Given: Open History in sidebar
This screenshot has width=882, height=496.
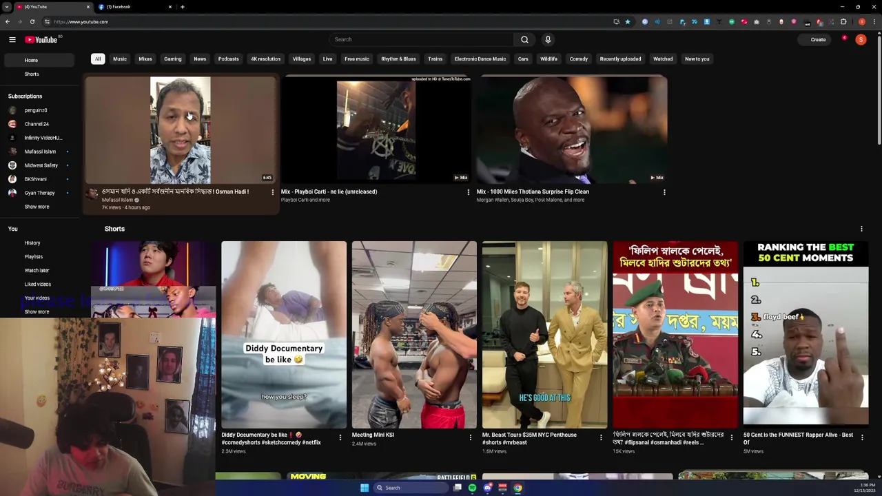Looking at the screenshot, I should [x=32, y=242].
